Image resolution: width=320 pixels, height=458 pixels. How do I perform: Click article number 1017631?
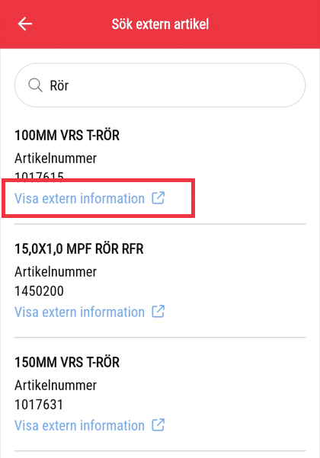[39, 405]
